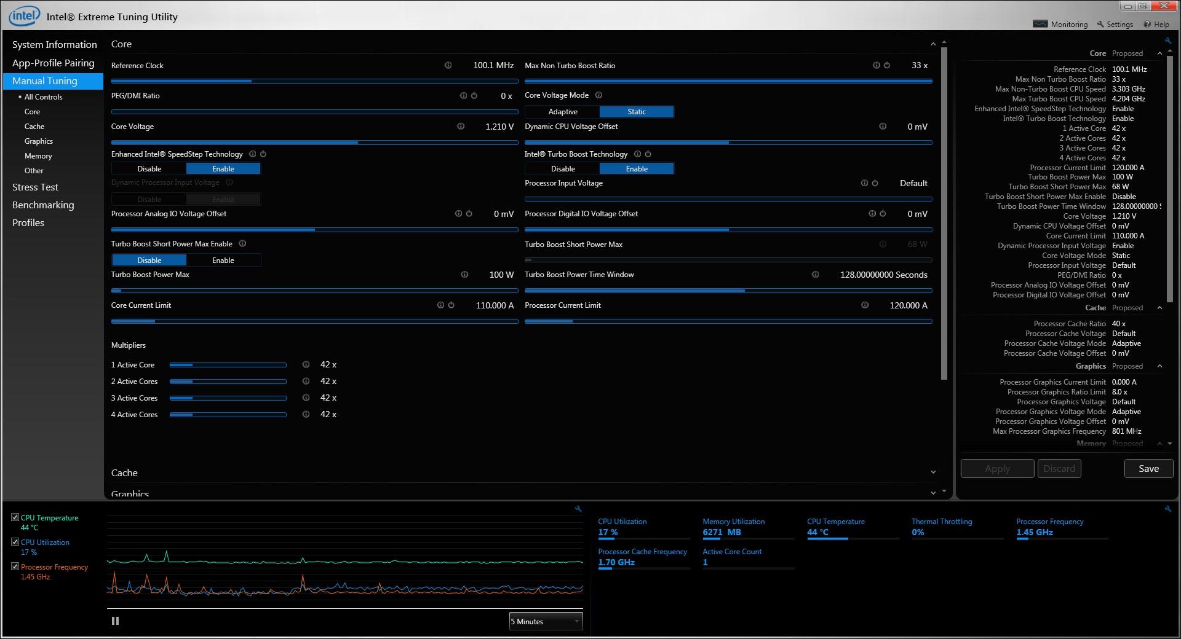The height and width of the screenshot is (639, 1181).
Task: Show the Core Voltage info tooltip icon
Action: click(x=461, y=127)
